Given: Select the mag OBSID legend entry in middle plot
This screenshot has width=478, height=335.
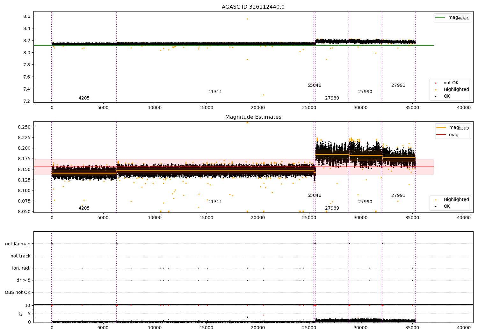Looking at the screenshot, I should tap(453, 128).
